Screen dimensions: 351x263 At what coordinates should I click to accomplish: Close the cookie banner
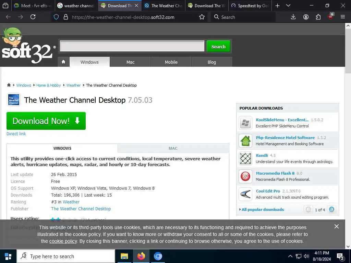pyautogui.click(x=337, y=226)
